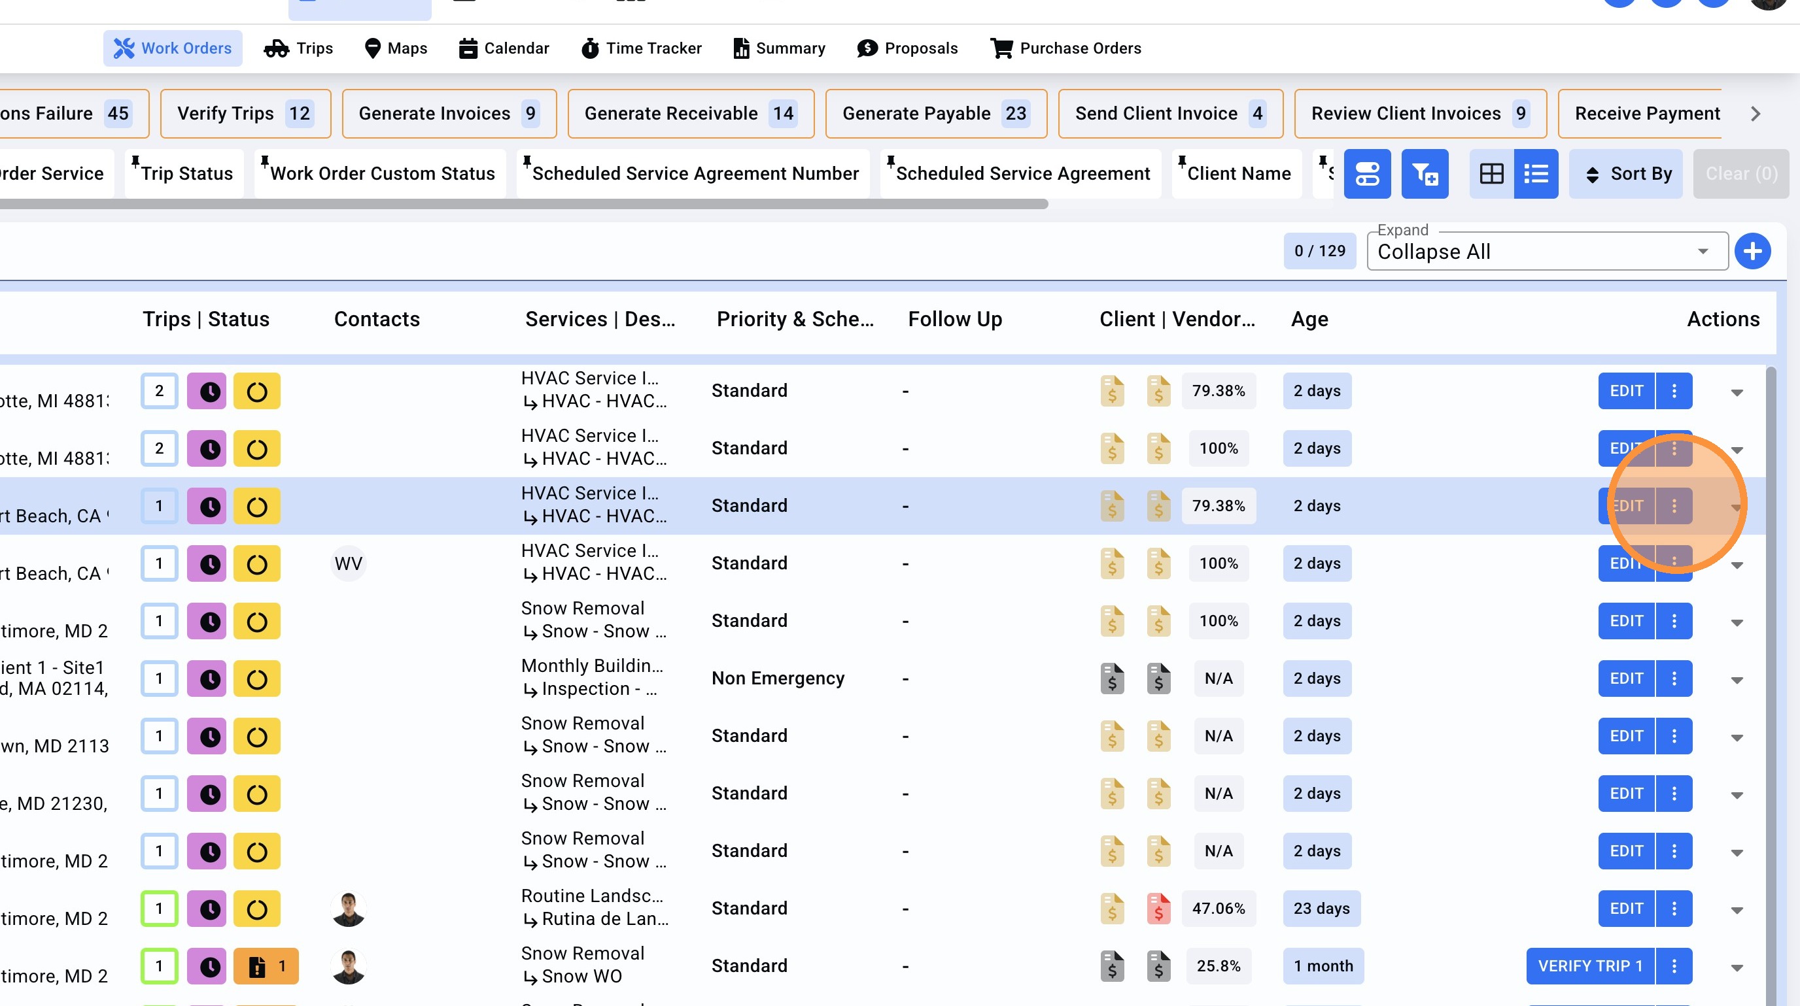Switch to grid card view
The height and width of the screenshot is (1006, 1800).
(1491, 173)
